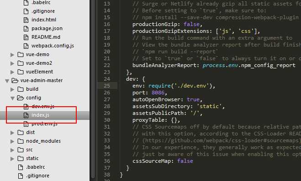The height and width of the screenshot is (181, 301).
Task: Select the vue-demo folder label
Action: pyautogui.click(x=37, y=54)
